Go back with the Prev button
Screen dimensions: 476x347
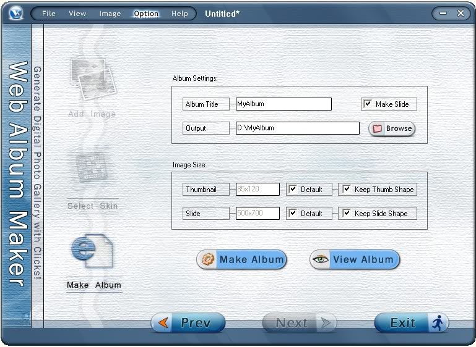pos(188,323)
